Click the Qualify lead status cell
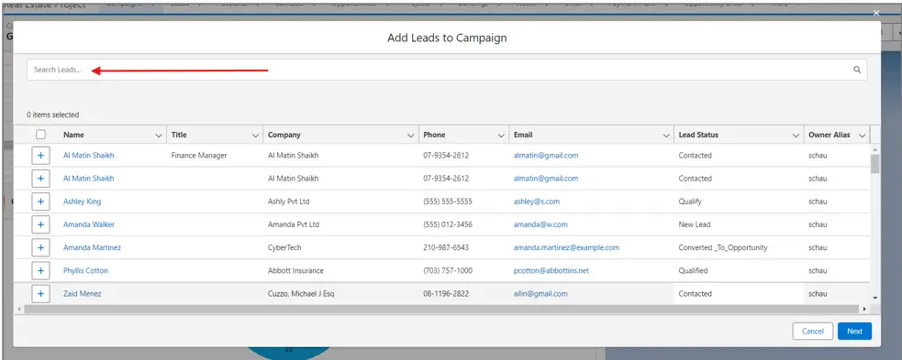902x360 pixels. [690, 202]
